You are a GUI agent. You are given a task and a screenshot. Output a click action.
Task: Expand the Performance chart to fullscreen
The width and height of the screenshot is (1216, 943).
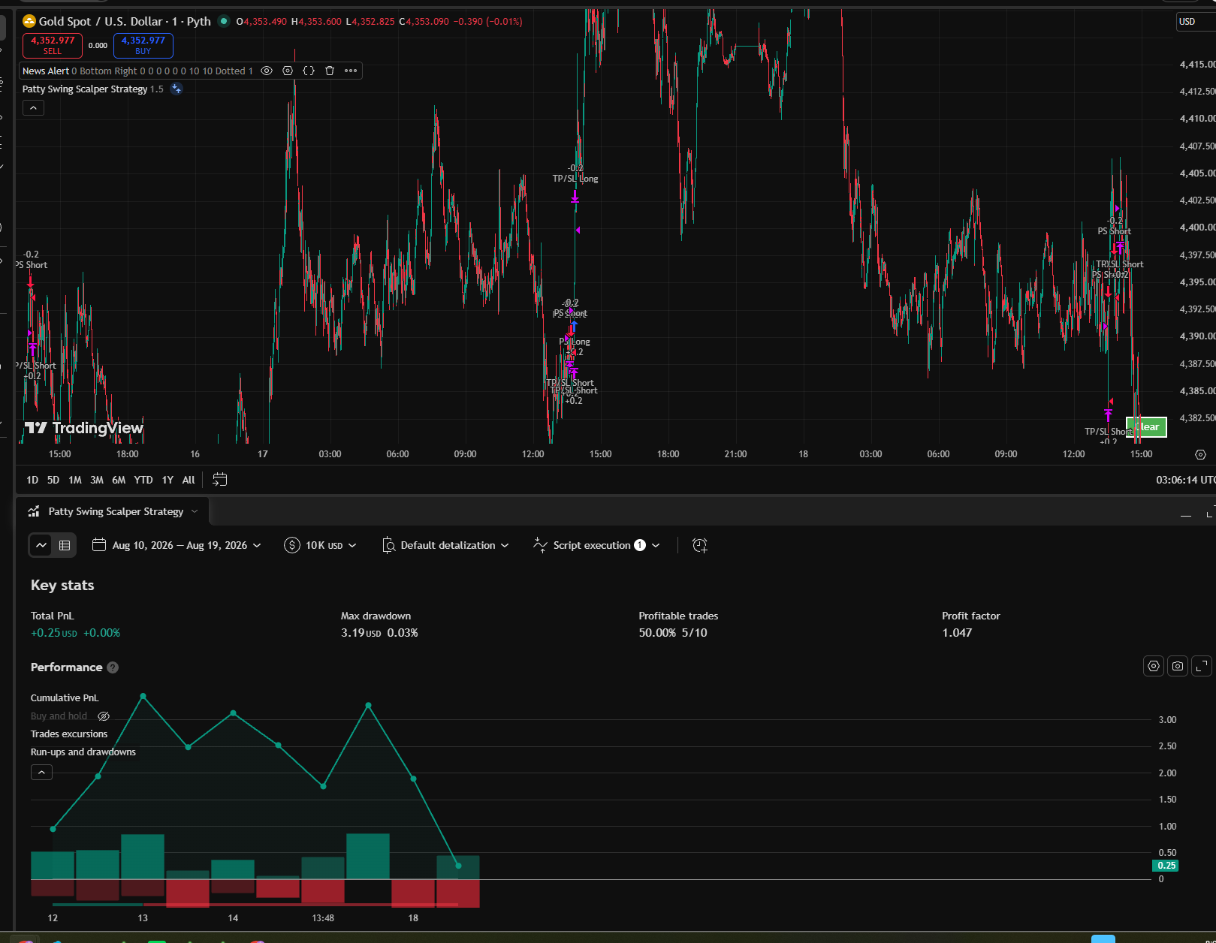coord(1202,666)
